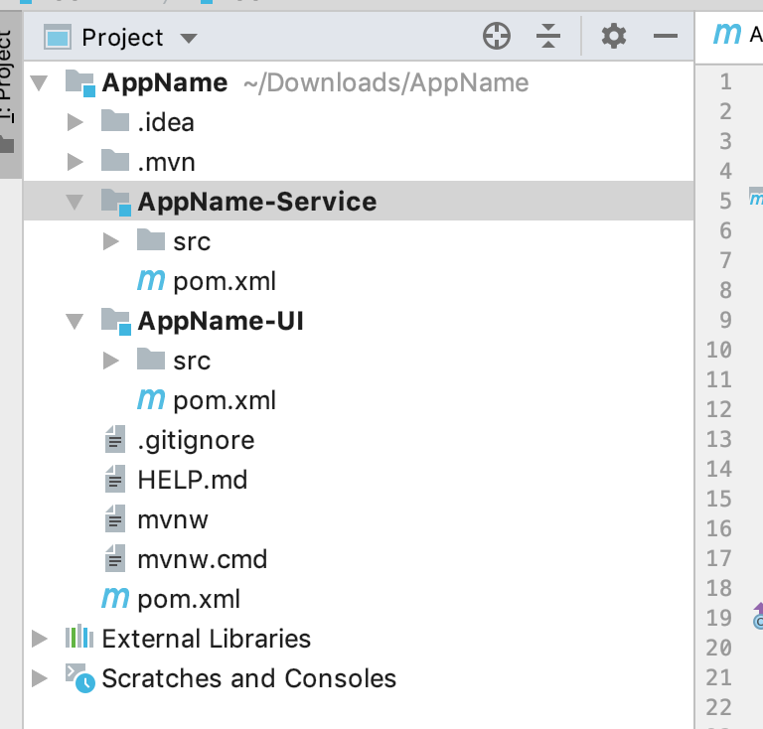The height and width of the screenshot is (729, 763).
Task: Expand the src folder under AppName-UI
Action: pos(110,361)
